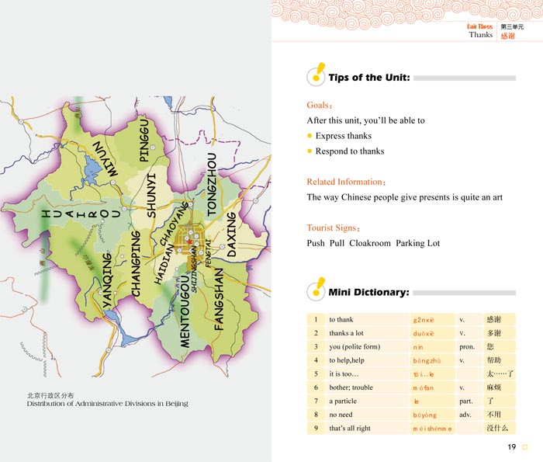This screenshot has height=462, width=543.
Task: Click the Chinese word 麻烦 in the dictionary
Action: pyautogui.click(x=494, y=387)
